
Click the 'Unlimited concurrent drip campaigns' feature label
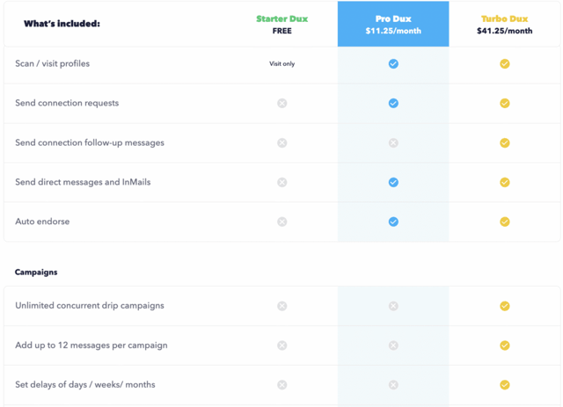pos(90,306)
